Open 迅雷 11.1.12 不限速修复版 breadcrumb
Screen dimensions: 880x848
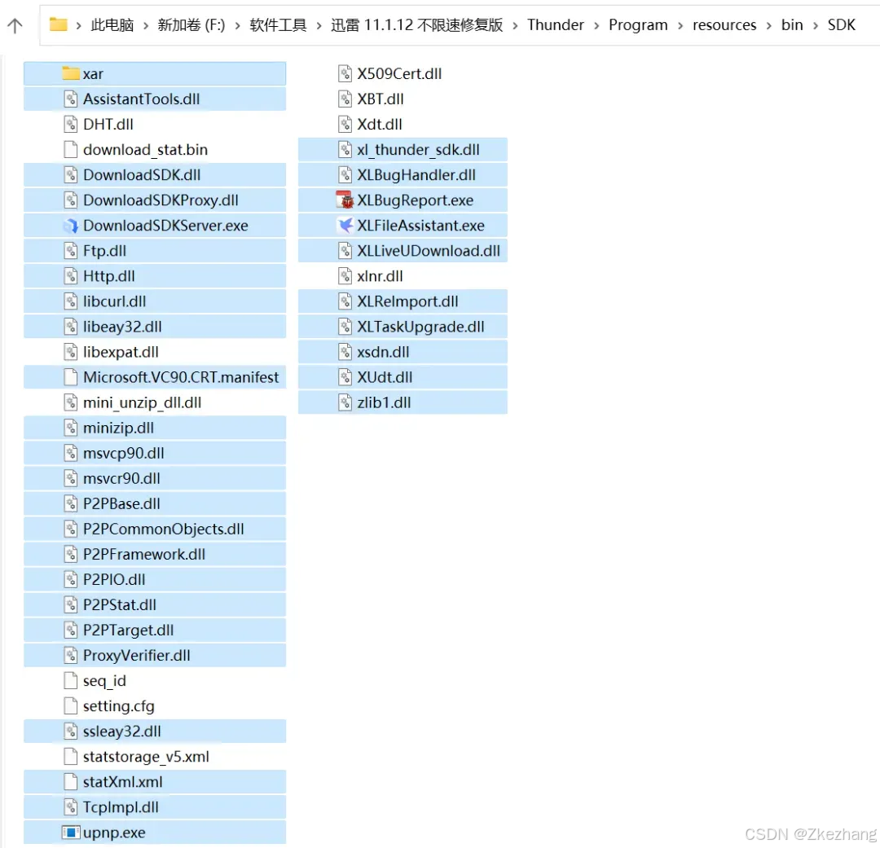416,24
